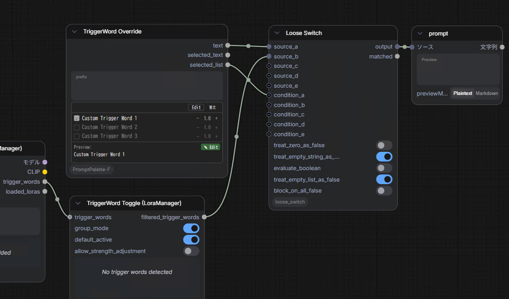This screenshot has width=509, height=299.
Task: Click the W± weight button
Action: [x=212, y=107]
